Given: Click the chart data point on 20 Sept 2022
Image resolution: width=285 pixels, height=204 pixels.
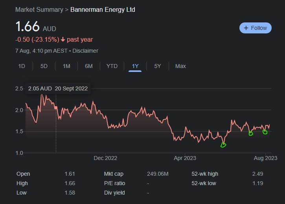Looking at the screenshot, I should (56, 108).
